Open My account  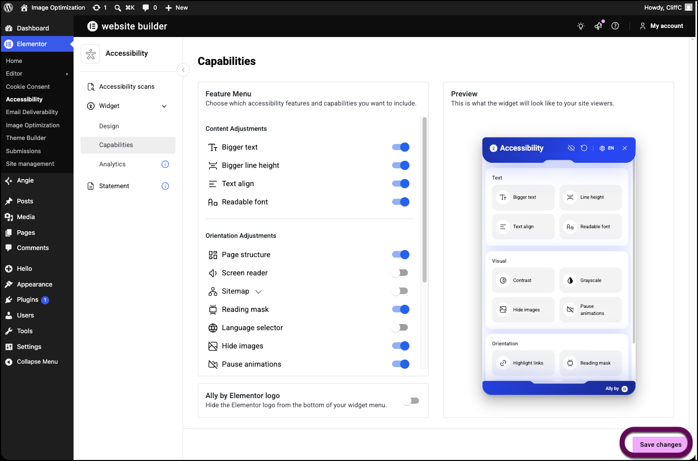(x=661, y=26)
